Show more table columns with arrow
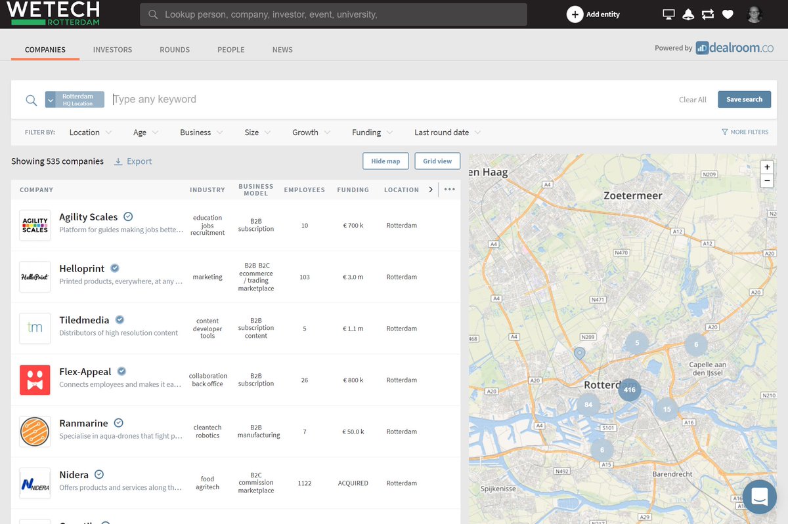The width and height of the screenshot is (788, 524). tap(431, 190)
